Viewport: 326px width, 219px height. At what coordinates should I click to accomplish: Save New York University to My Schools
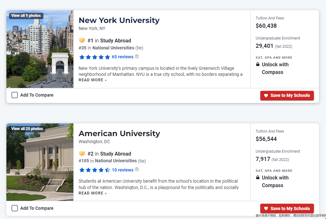(287, 96)
